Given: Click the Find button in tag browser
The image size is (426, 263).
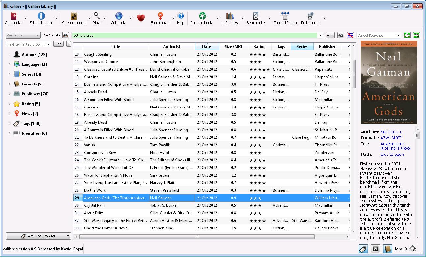Looking at the screenshot, I should [x=58, y=44].
